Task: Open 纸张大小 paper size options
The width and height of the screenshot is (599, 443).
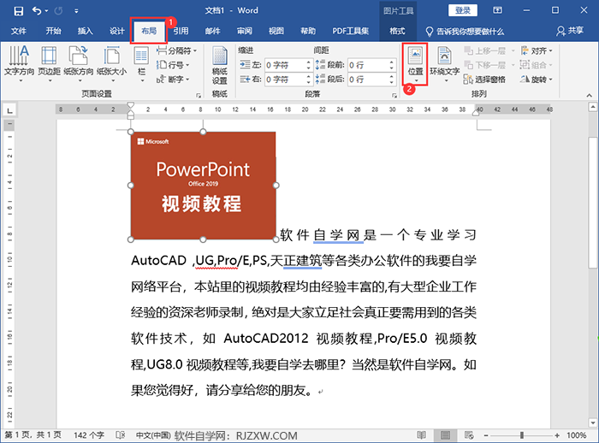Action: click(x=111, y=64)
